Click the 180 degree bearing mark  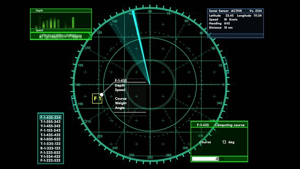tap(77, 84)
